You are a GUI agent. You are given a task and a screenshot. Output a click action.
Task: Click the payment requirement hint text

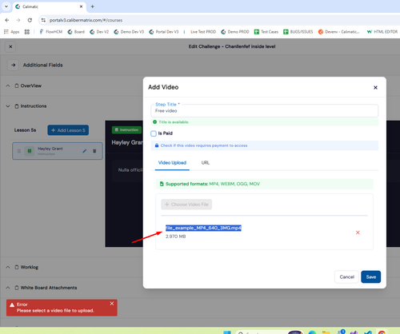(204, 145)
